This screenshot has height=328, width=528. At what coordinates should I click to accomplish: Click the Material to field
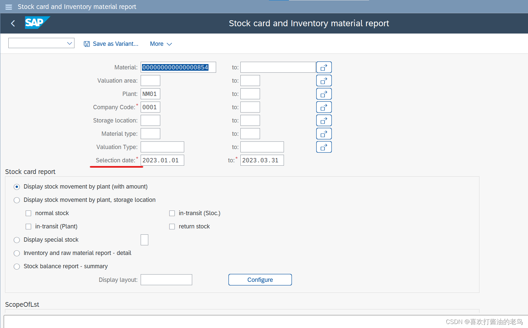278,67
